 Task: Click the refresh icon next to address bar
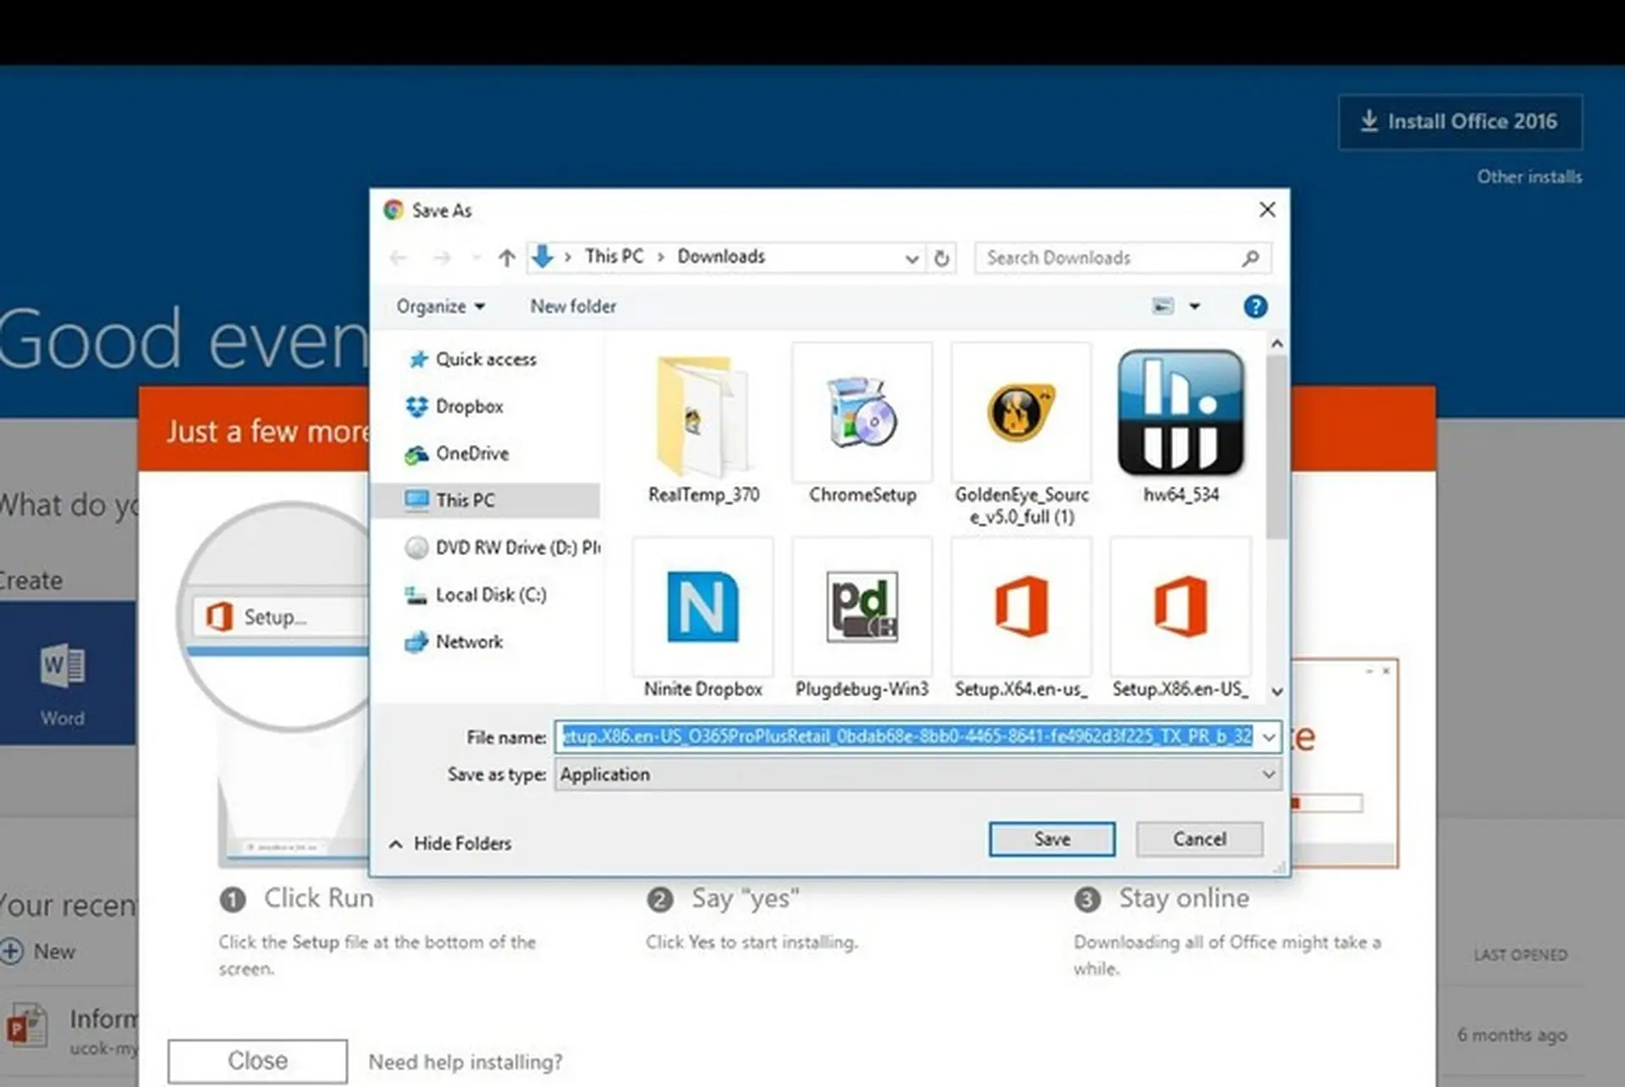point(941,258)
